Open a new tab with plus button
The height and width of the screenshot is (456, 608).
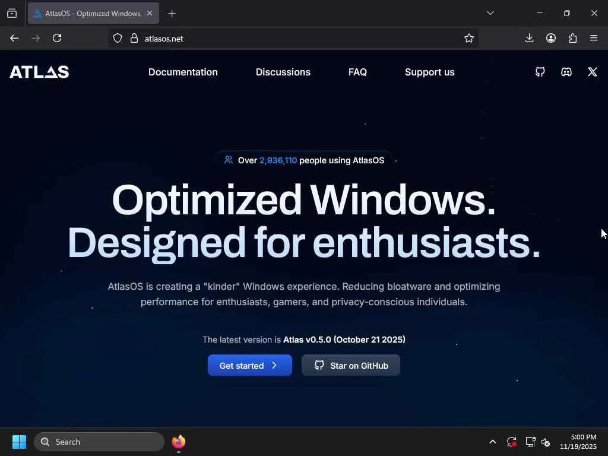pyautogui.click(x=172, y=14)
